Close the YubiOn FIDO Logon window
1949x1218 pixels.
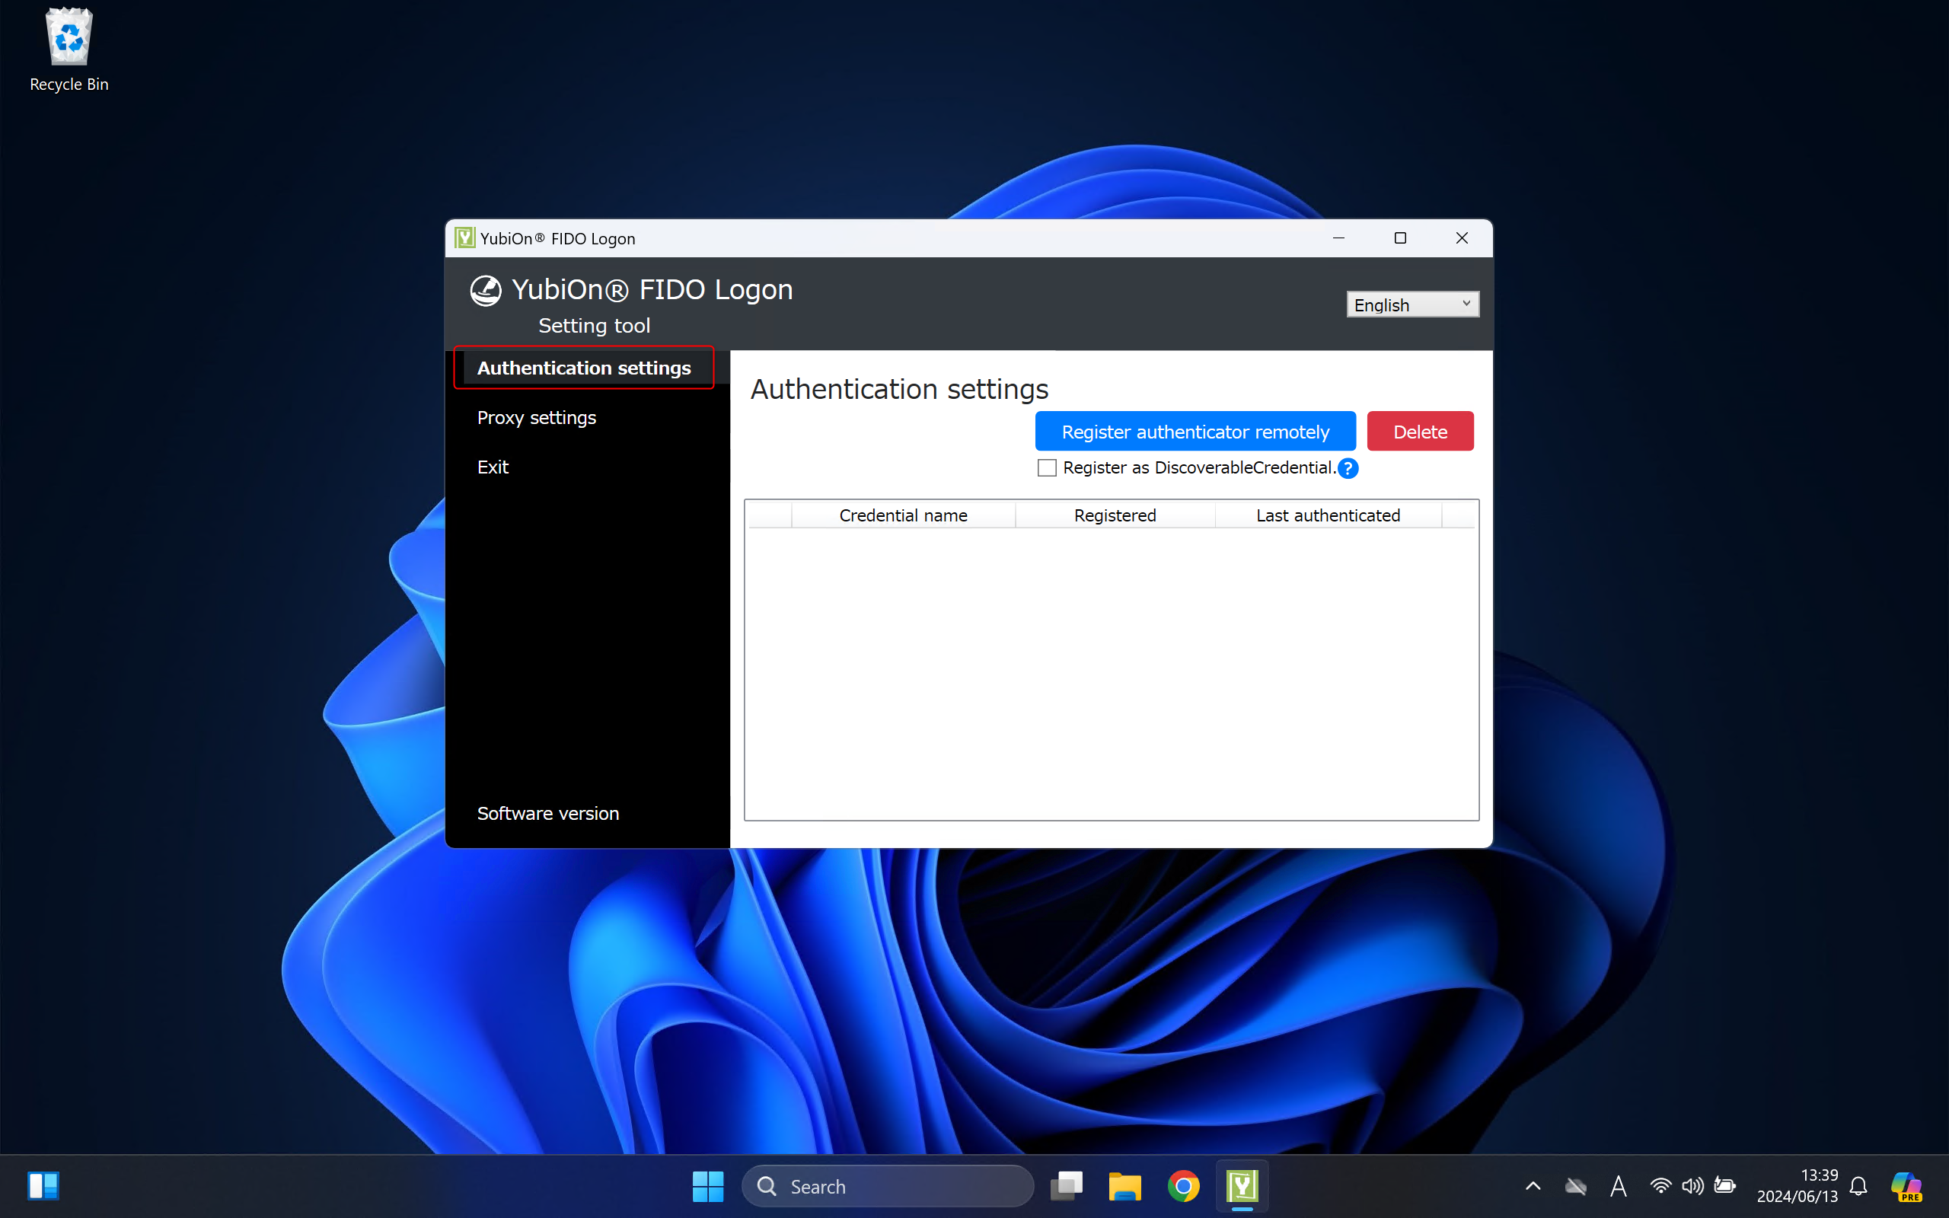coord(1462,238)
